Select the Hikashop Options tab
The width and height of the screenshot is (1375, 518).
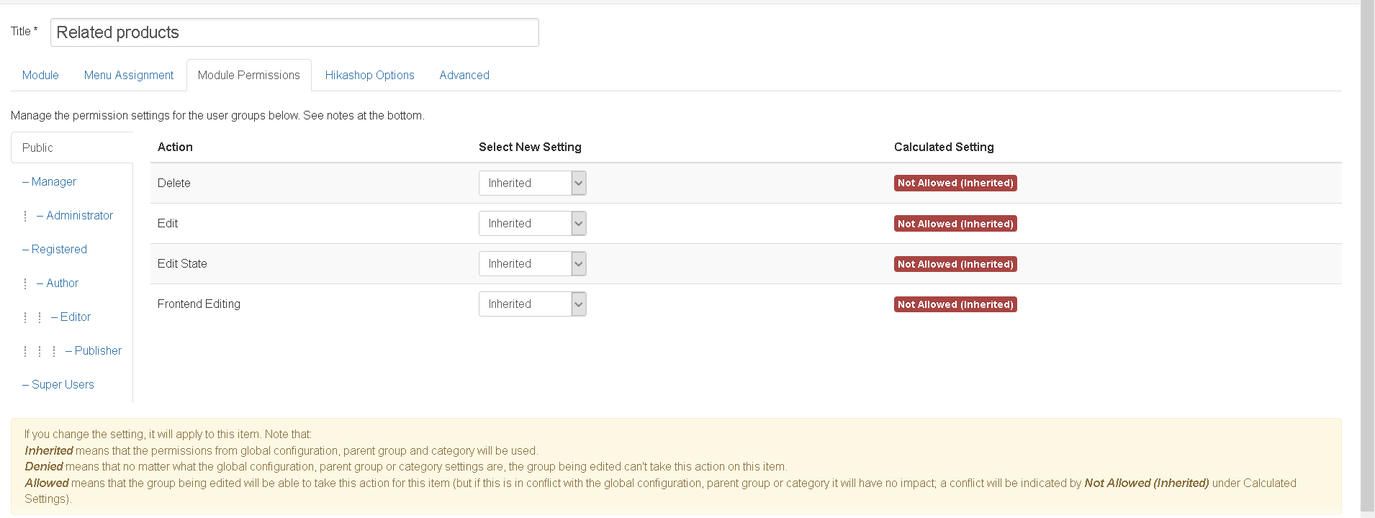click(369, 76)
